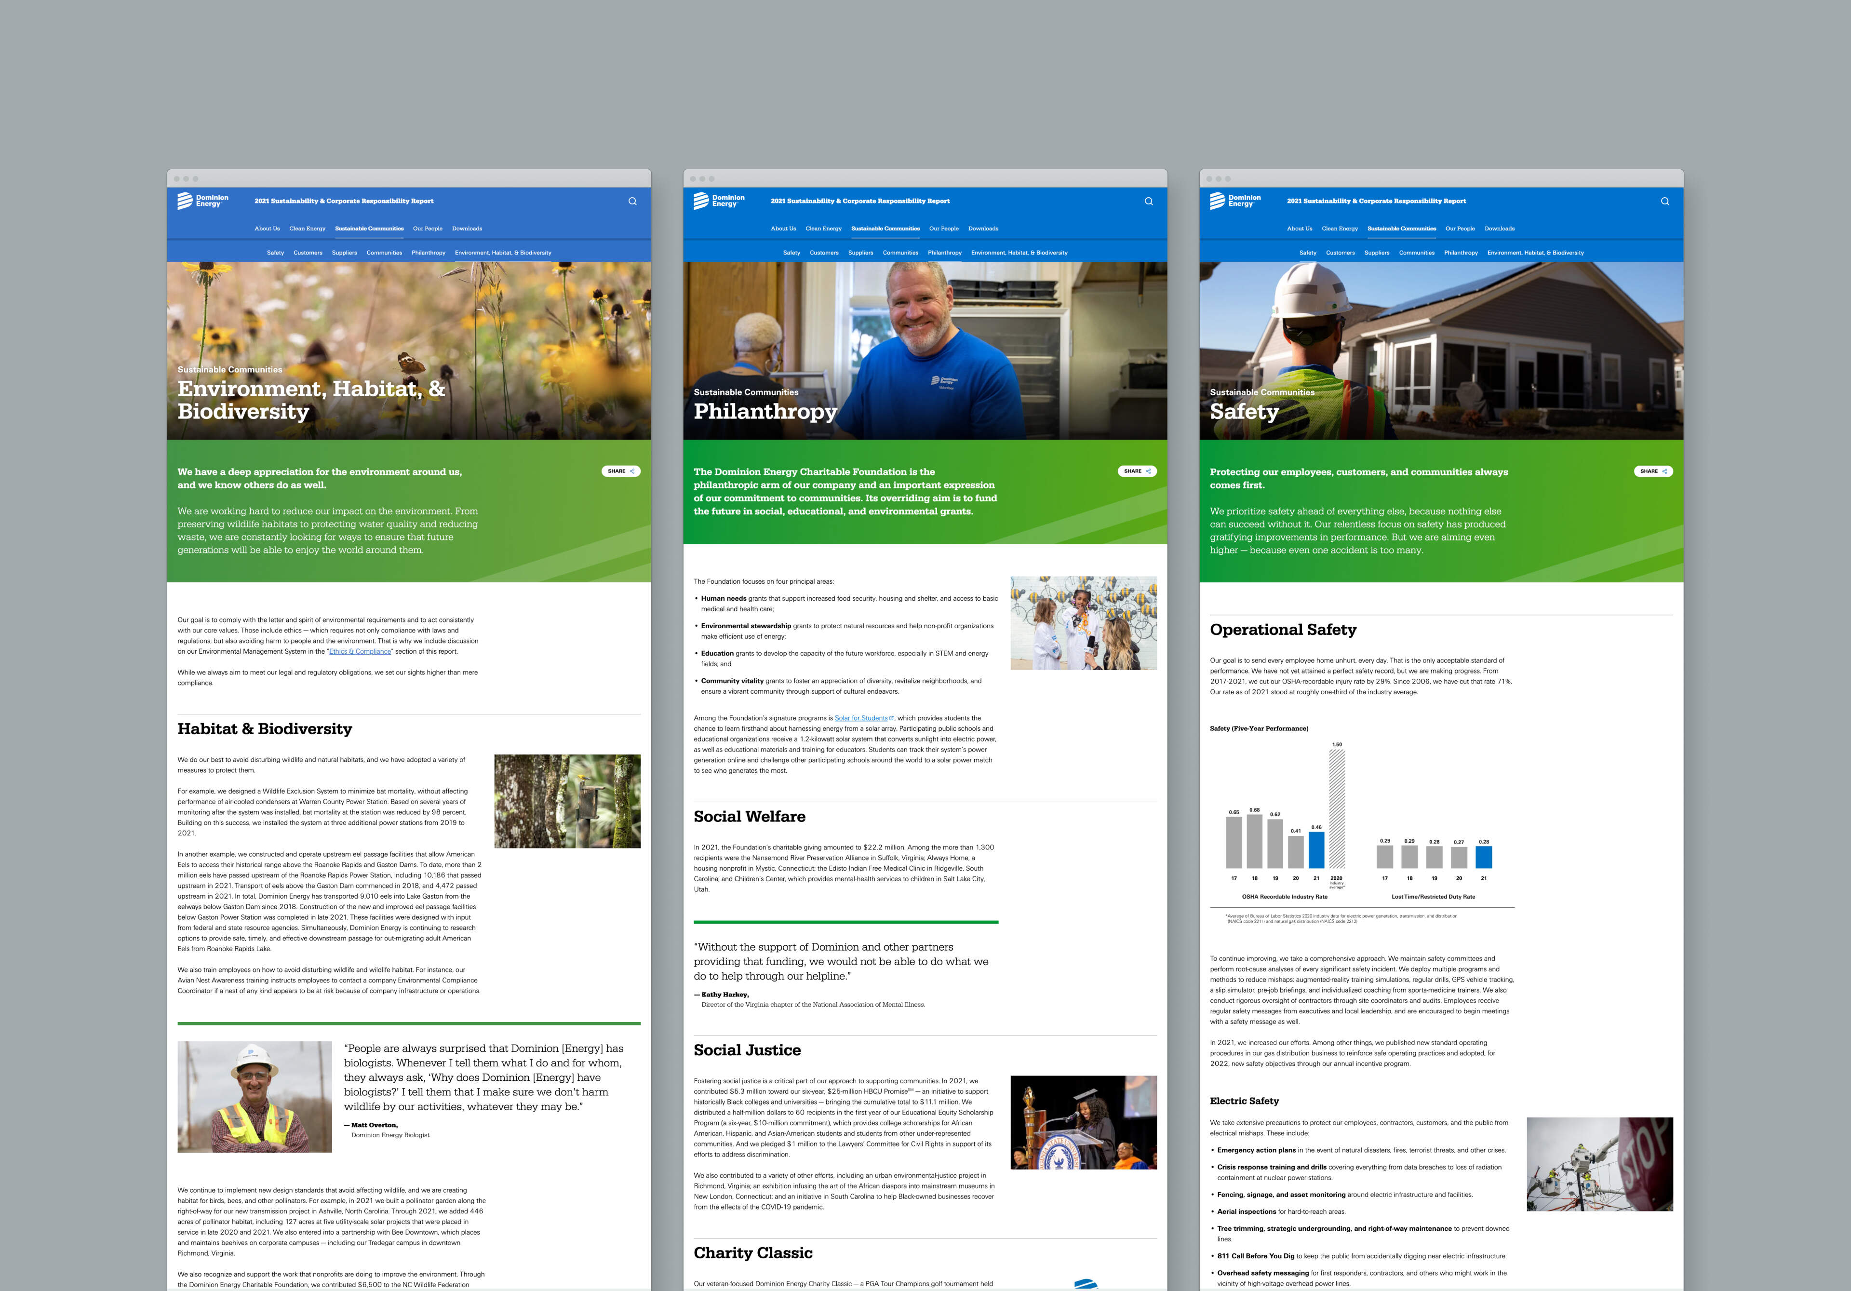Click the OSHA Recordable Industry Rate label

coord(1284,897)
